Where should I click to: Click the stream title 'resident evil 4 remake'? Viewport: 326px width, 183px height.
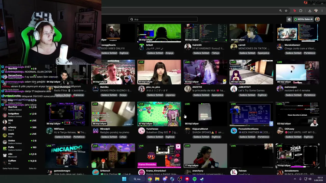pos(297,90)
